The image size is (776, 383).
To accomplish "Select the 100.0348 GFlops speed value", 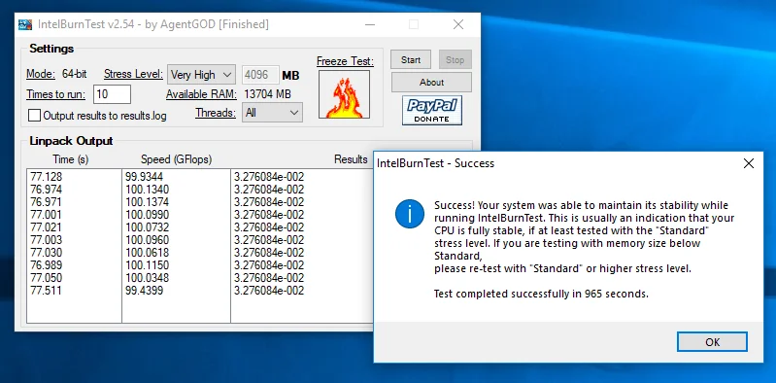I will (x=147, y=278).
